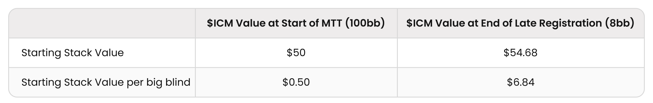This screenshot has width=653, height=103.
Task: Click the $50 value cell
Action: coord(296,53)
